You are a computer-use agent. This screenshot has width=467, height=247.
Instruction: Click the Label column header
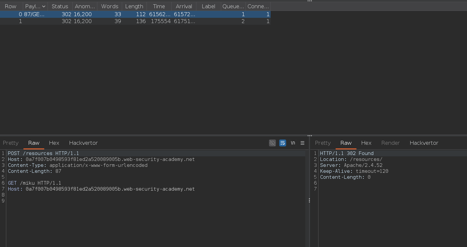coord(209,6)
